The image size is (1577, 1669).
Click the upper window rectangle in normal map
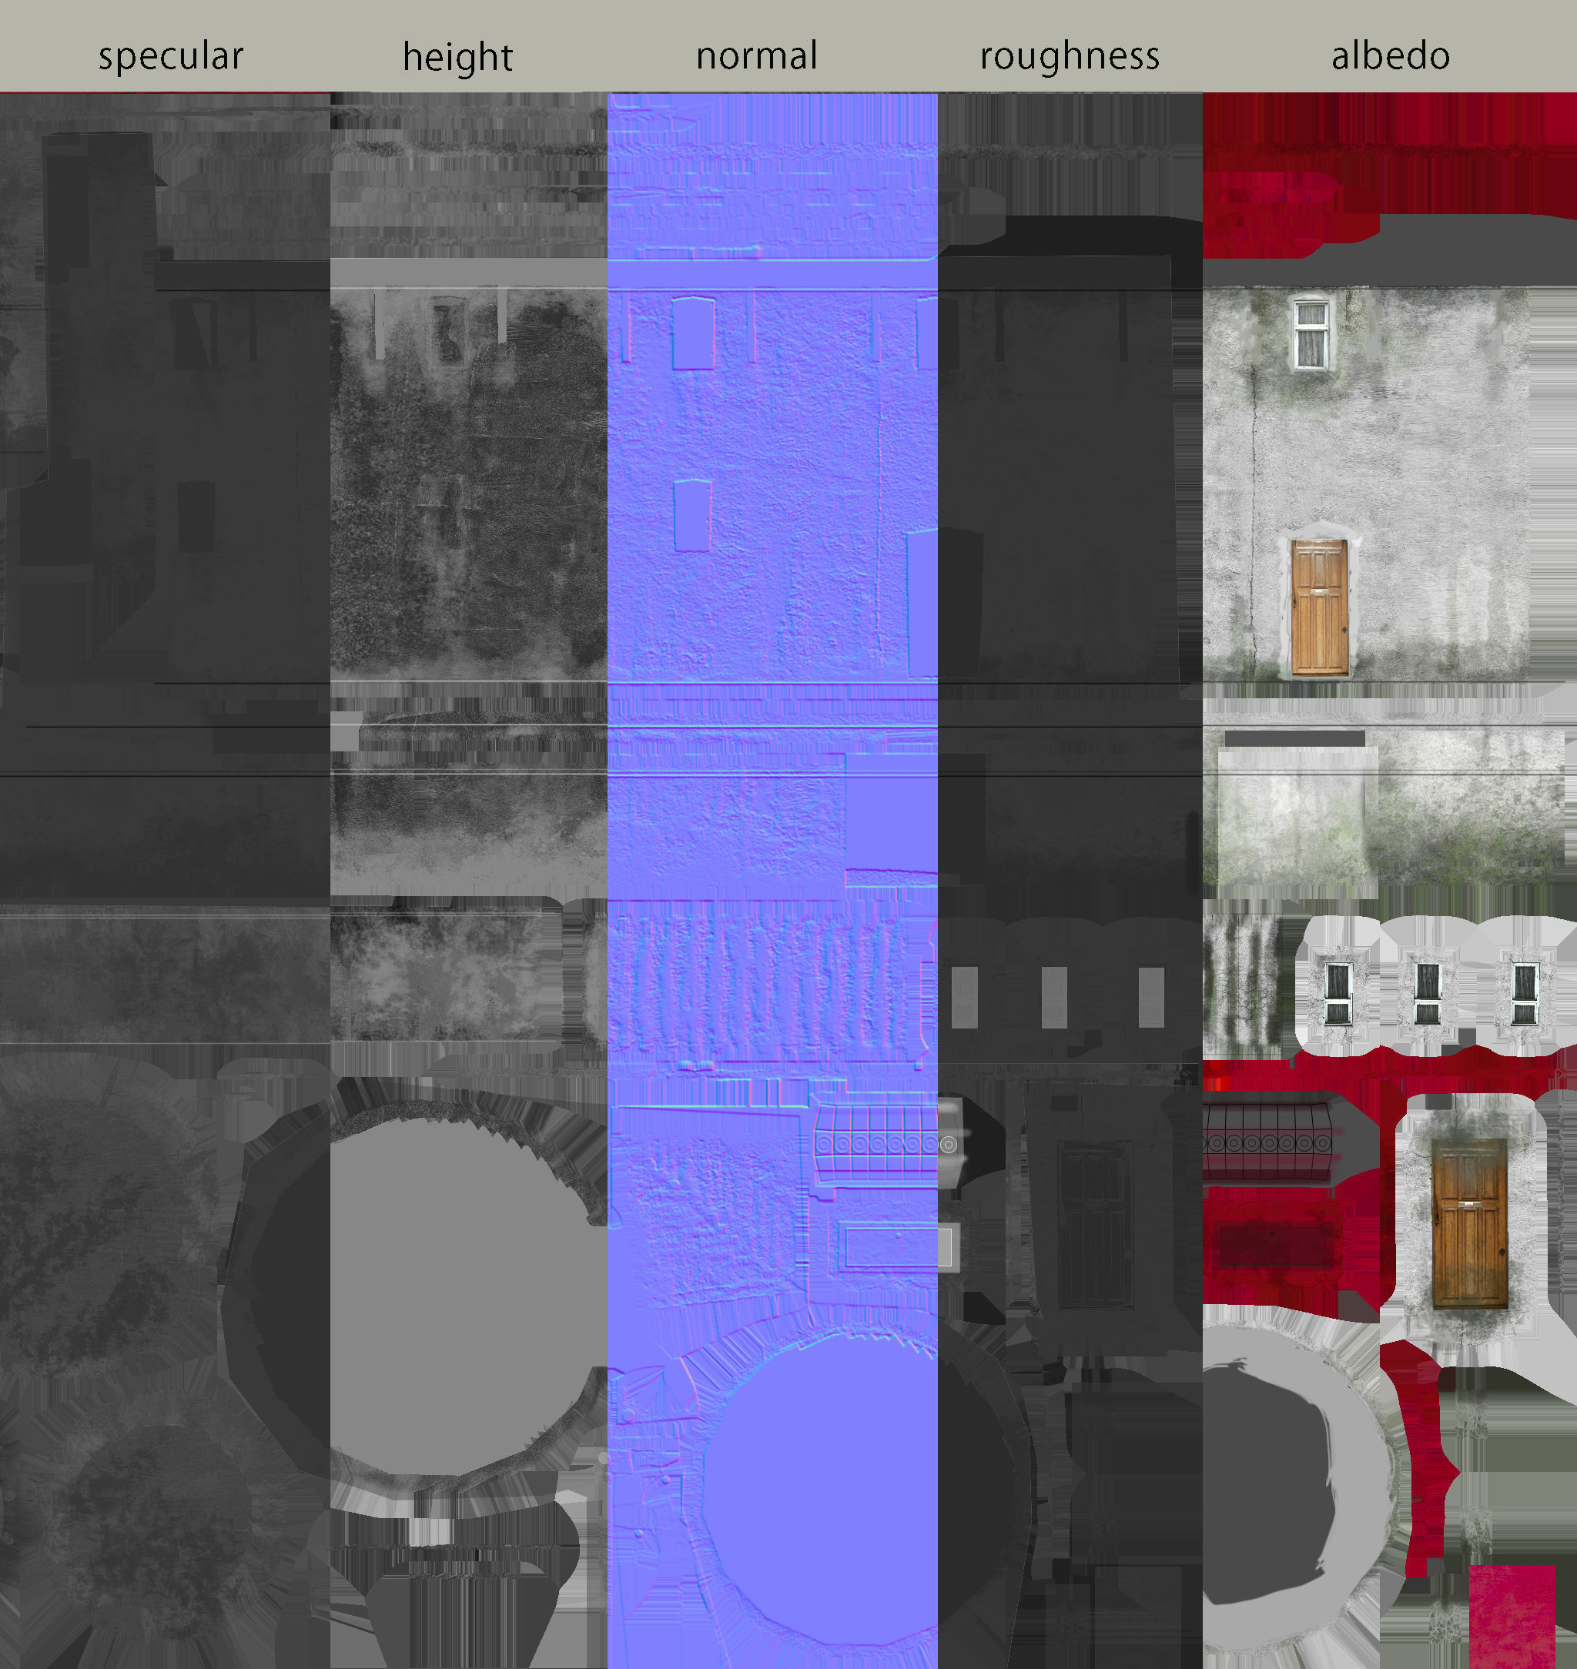pyautogui.click(x=693, y=333)
